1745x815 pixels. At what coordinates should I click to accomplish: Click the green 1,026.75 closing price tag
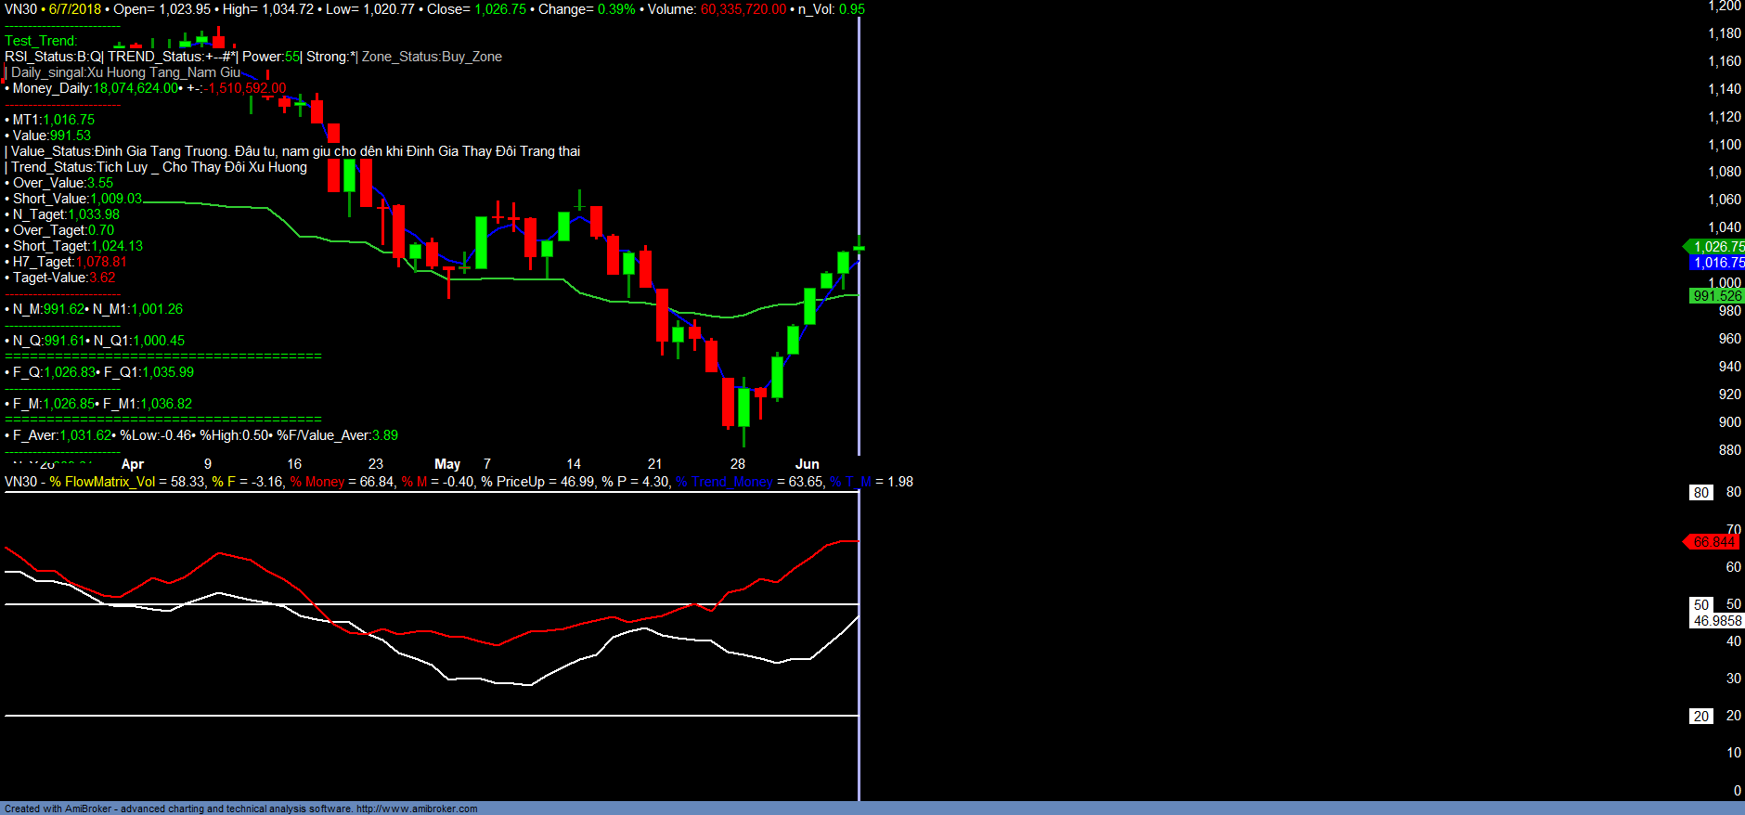coord(1717,247)
